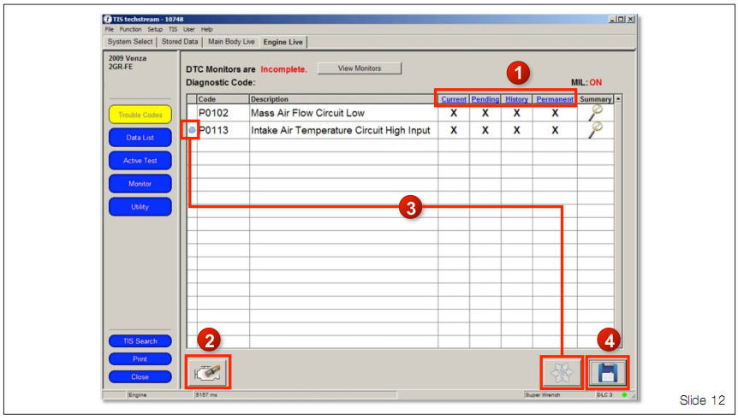This screenshot has width=738, height=420.
Task: Click the Print button
Action: click(140, 359)
